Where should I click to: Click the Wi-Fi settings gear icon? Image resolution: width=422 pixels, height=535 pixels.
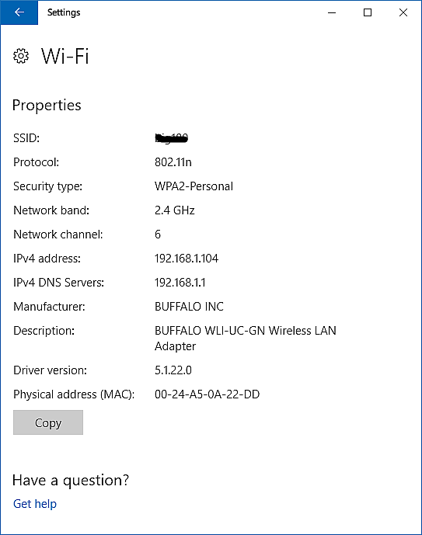pos(21,56)
